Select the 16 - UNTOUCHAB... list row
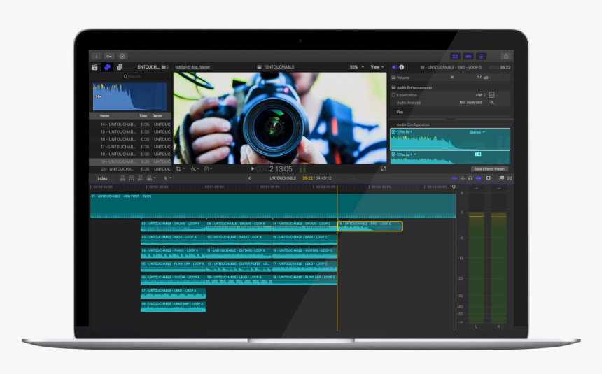Image resolution: width=602 pixels, height=374 pixels. (130, 139)
